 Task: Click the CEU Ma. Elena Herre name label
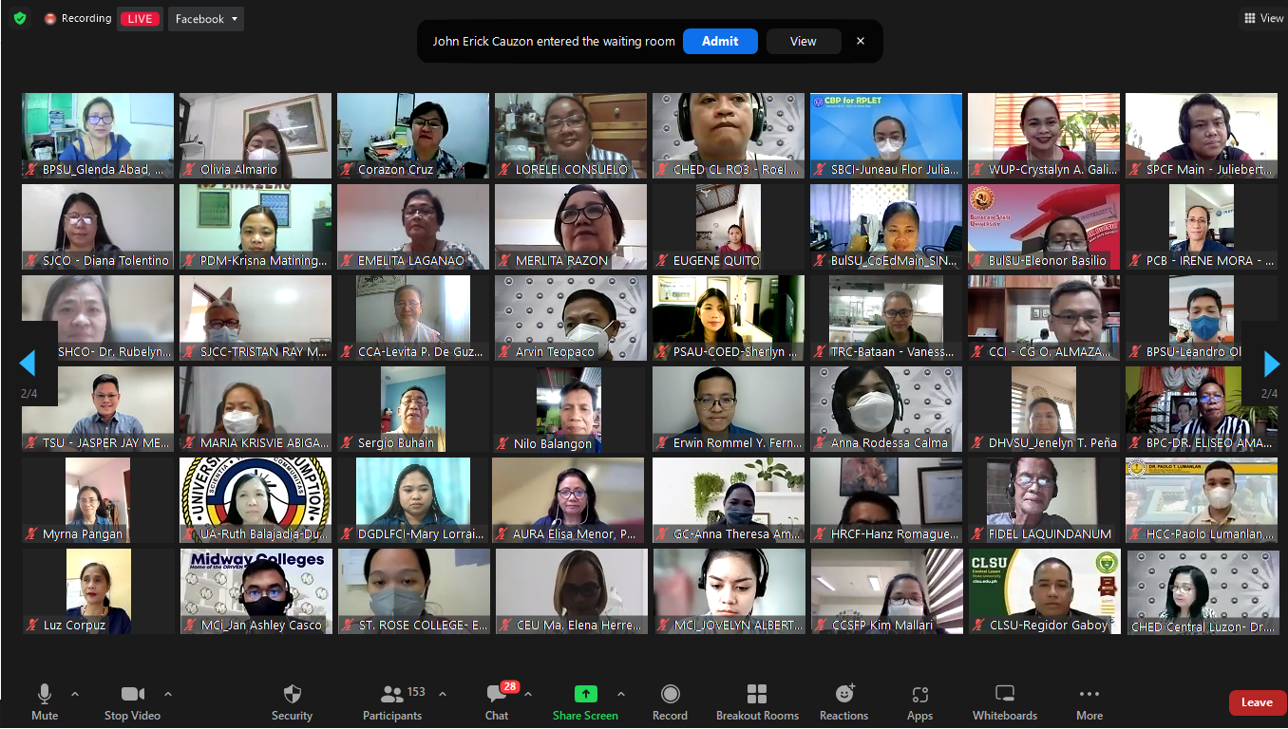pyautogui.click(x=579, y=626)
